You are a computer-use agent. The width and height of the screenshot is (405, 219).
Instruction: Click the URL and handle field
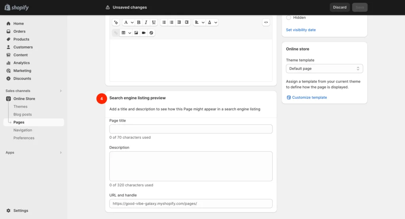pyautogui.click(x=191, y=204)
